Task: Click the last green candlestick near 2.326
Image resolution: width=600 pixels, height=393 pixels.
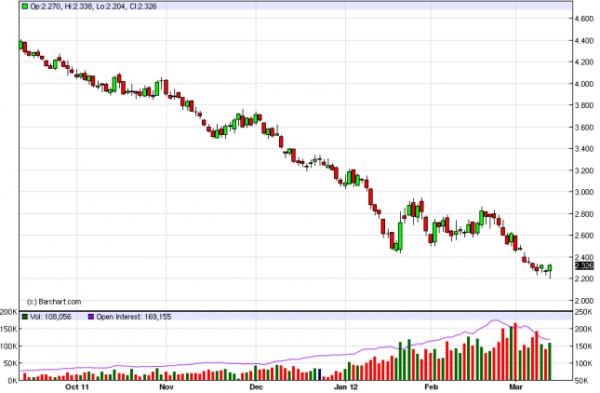Action: (550, 268)
